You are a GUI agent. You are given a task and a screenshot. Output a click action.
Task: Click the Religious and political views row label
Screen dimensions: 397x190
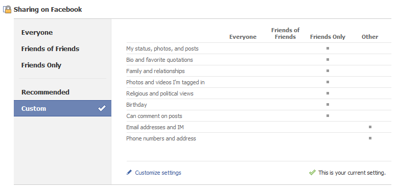[x=160, y=93]
